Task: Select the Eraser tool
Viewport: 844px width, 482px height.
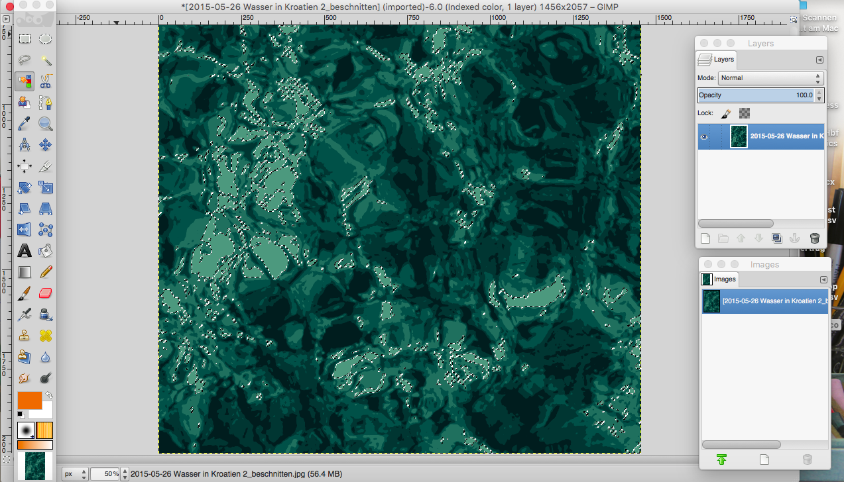Action: tap(46, 293)
